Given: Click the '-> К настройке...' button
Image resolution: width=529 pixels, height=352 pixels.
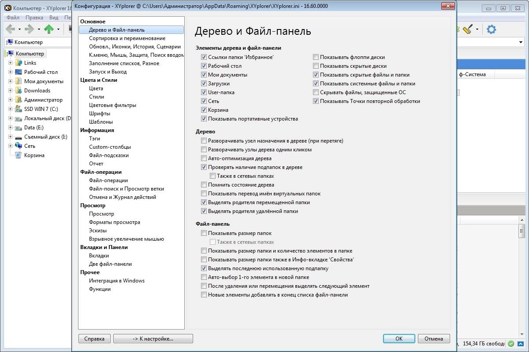Looking at the screenshot, I should click(153, 339).
